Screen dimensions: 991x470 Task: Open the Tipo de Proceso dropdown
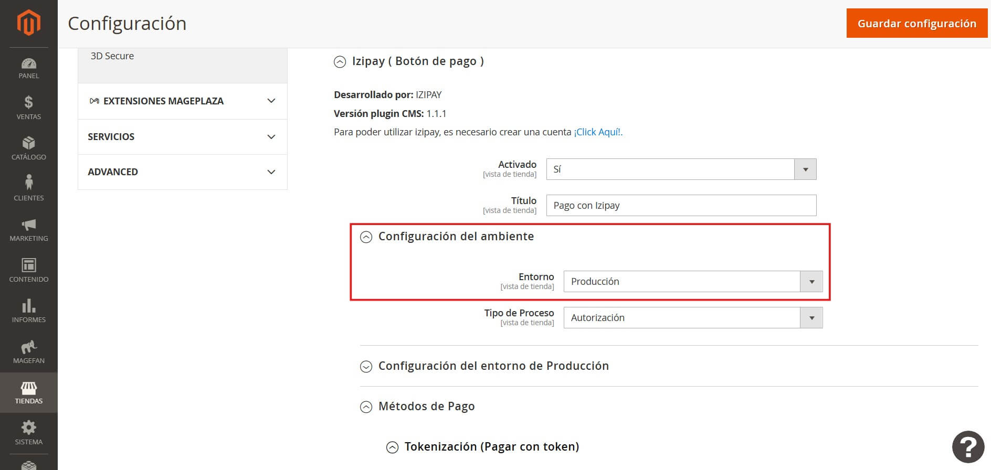coord(692,318)
